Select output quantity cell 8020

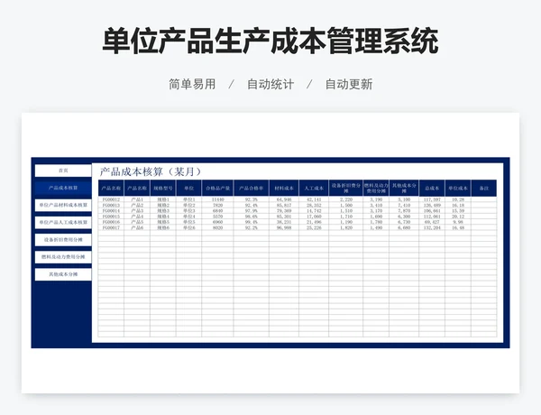tap(217, 228)
